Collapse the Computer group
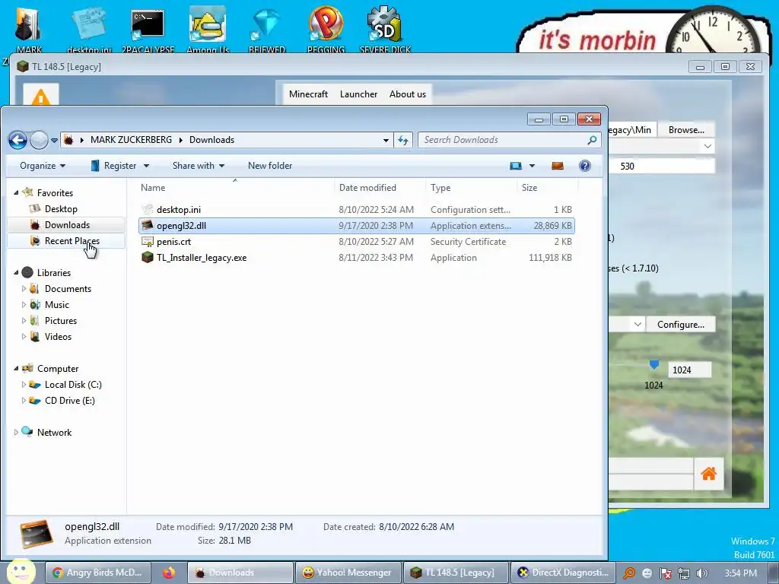The image size is (779, 584). 16,369
